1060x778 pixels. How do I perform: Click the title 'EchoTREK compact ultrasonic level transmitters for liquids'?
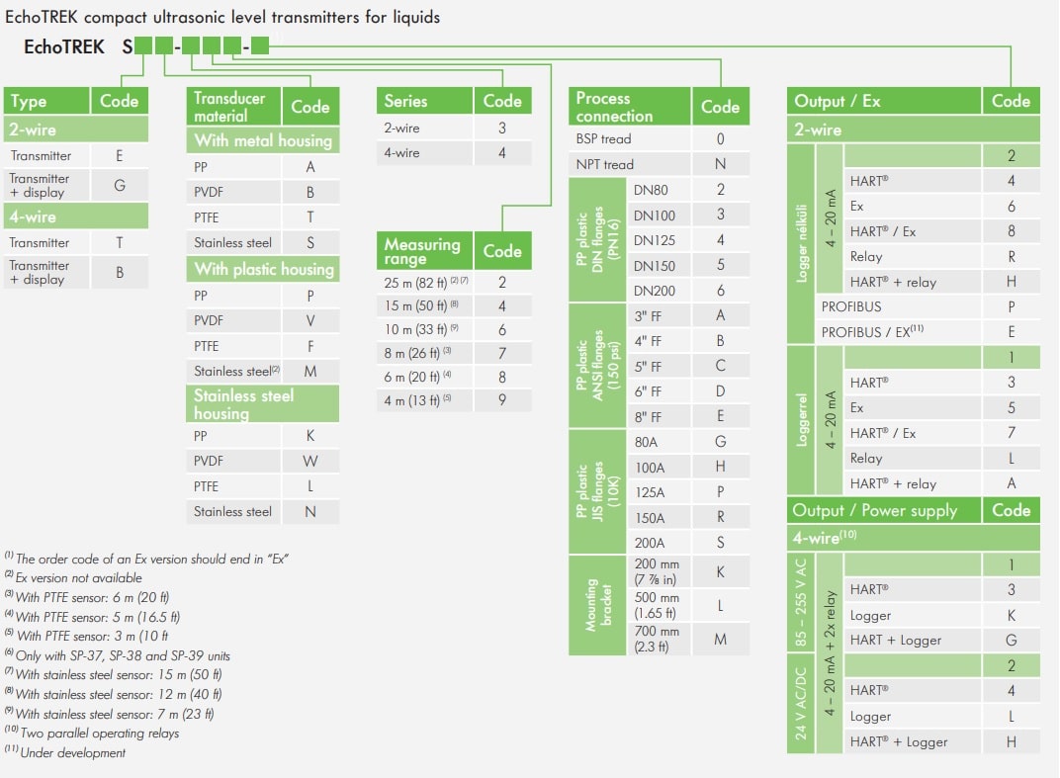pyautogui.click(x=222, y=16)
